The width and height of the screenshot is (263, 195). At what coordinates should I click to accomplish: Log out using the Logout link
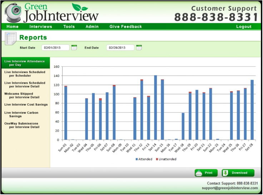click(244, 26)
